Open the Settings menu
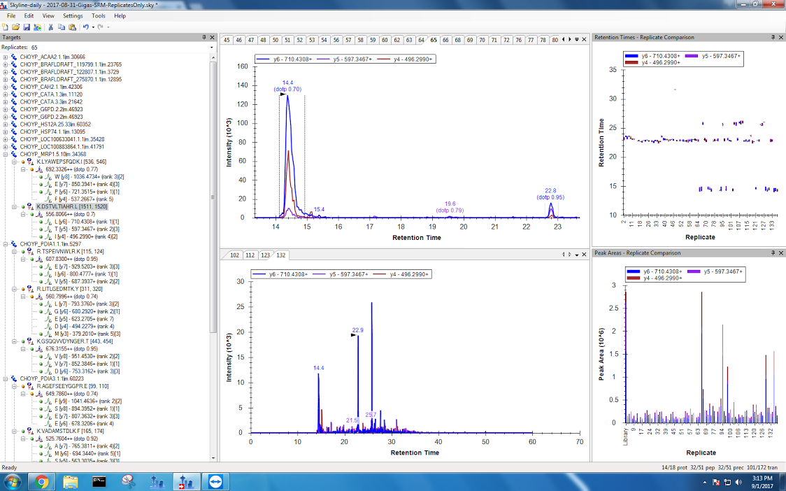 [x=72, y=15]
